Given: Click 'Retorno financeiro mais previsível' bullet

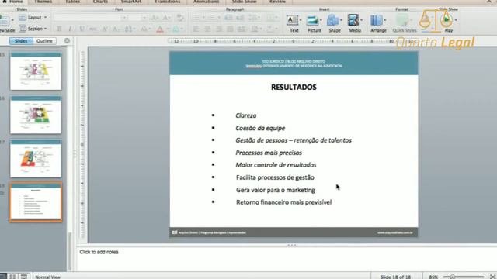Looking at the screenshot, I should pyautogui.click(x=283, y=202).
